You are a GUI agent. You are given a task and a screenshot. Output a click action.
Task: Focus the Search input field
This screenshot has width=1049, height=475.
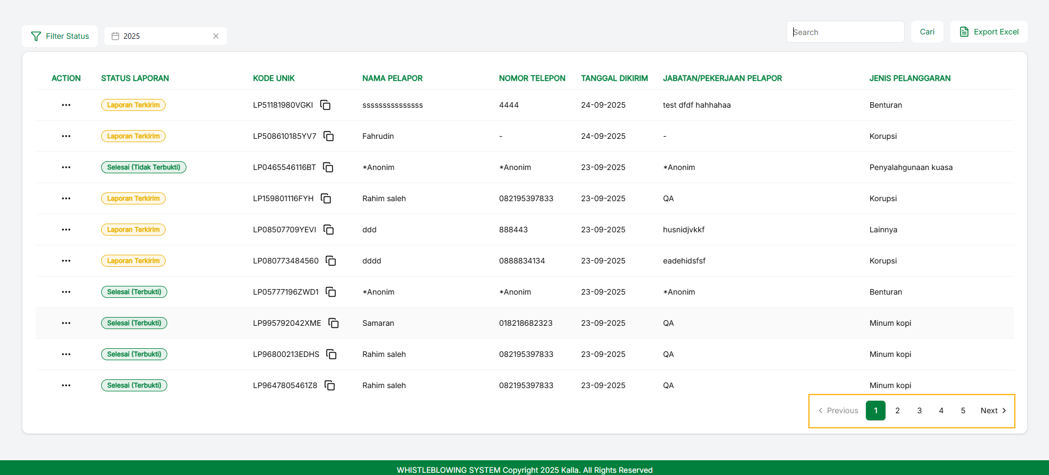click(845, 32)
